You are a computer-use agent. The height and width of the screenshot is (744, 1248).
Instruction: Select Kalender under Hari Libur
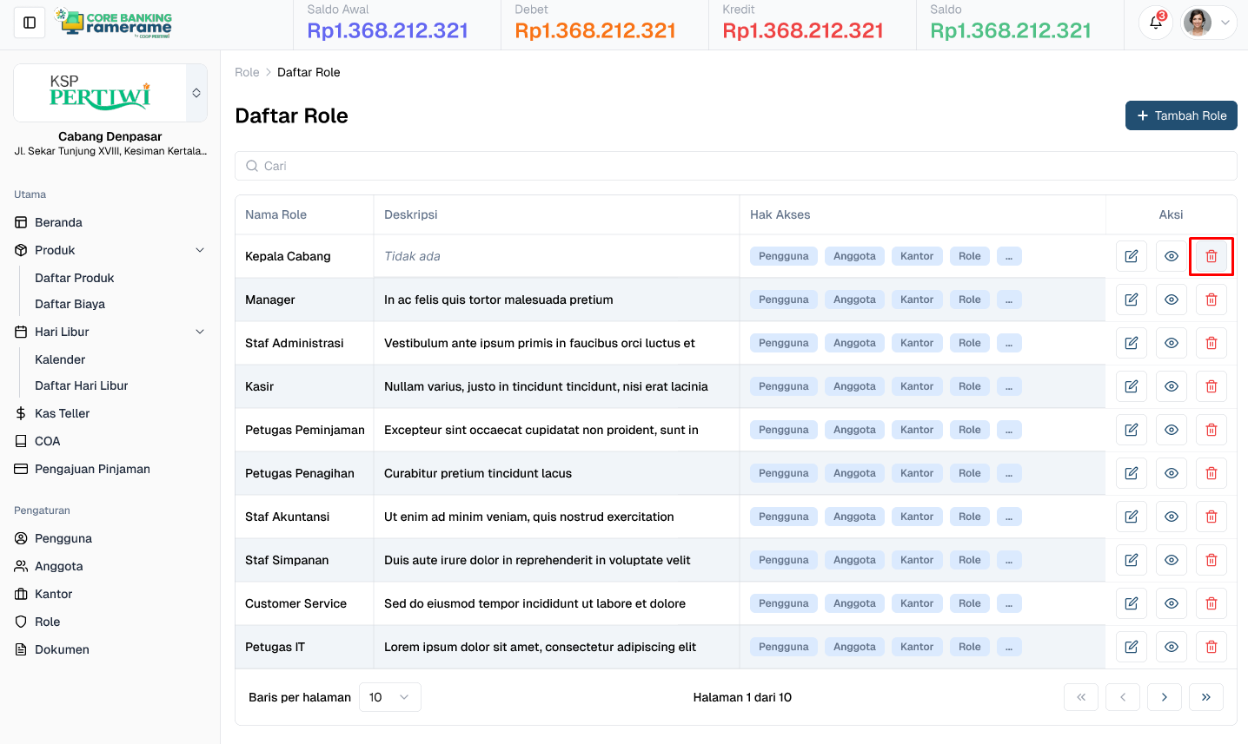point(59,359)
